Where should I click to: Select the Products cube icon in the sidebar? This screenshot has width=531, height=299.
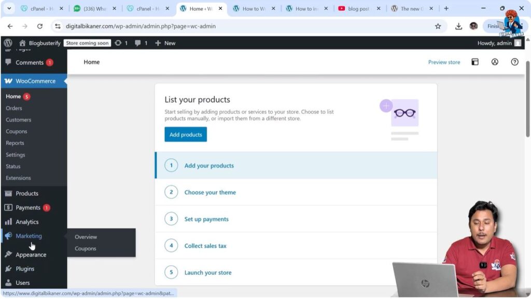(8, 193)
